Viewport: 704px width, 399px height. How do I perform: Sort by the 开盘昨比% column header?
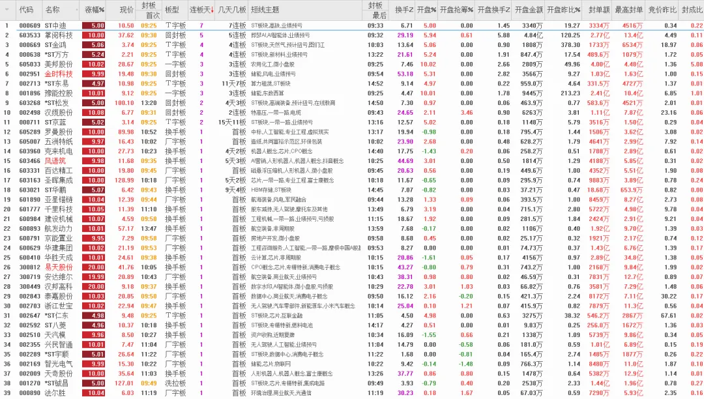(x=563, y=9)
